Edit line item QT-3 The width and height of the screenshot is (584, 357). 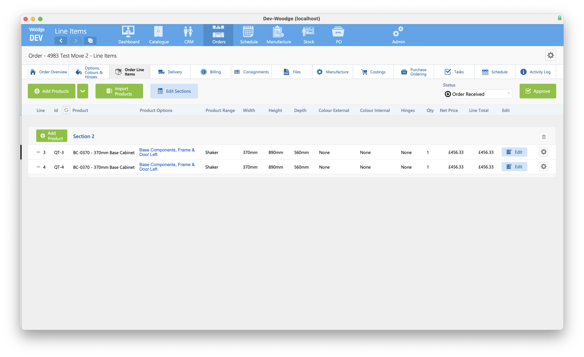[514, 152]
